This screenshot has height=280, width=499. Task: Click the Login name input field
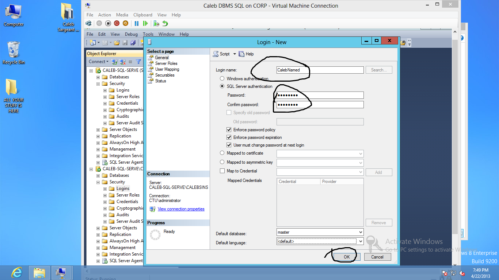[x=320, y=70]
